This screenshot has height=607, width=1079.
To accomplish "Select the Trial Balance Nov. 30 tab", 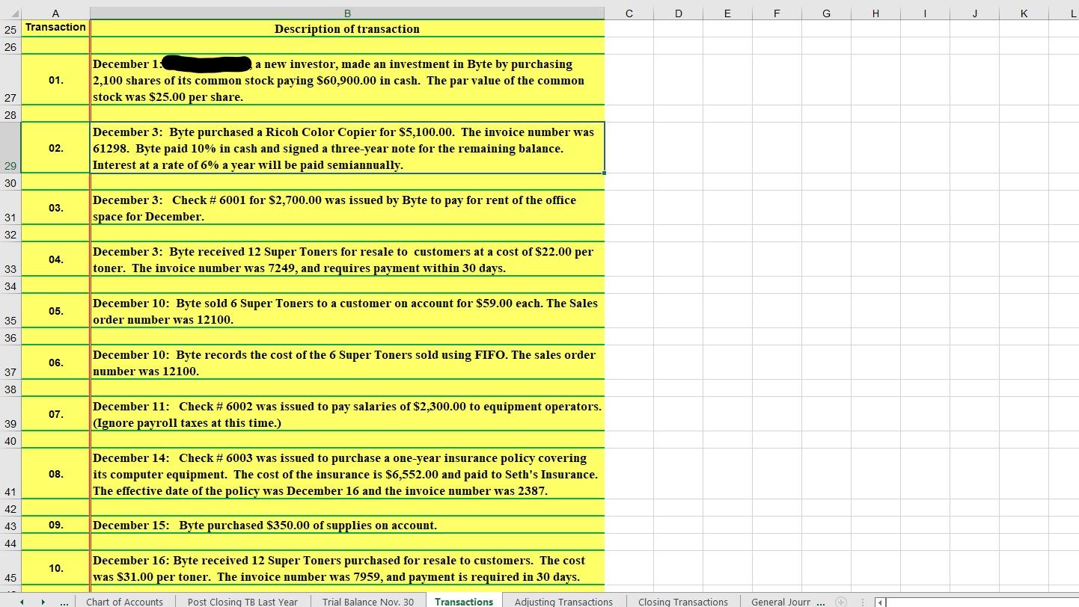I will click(x=367, y=602).
